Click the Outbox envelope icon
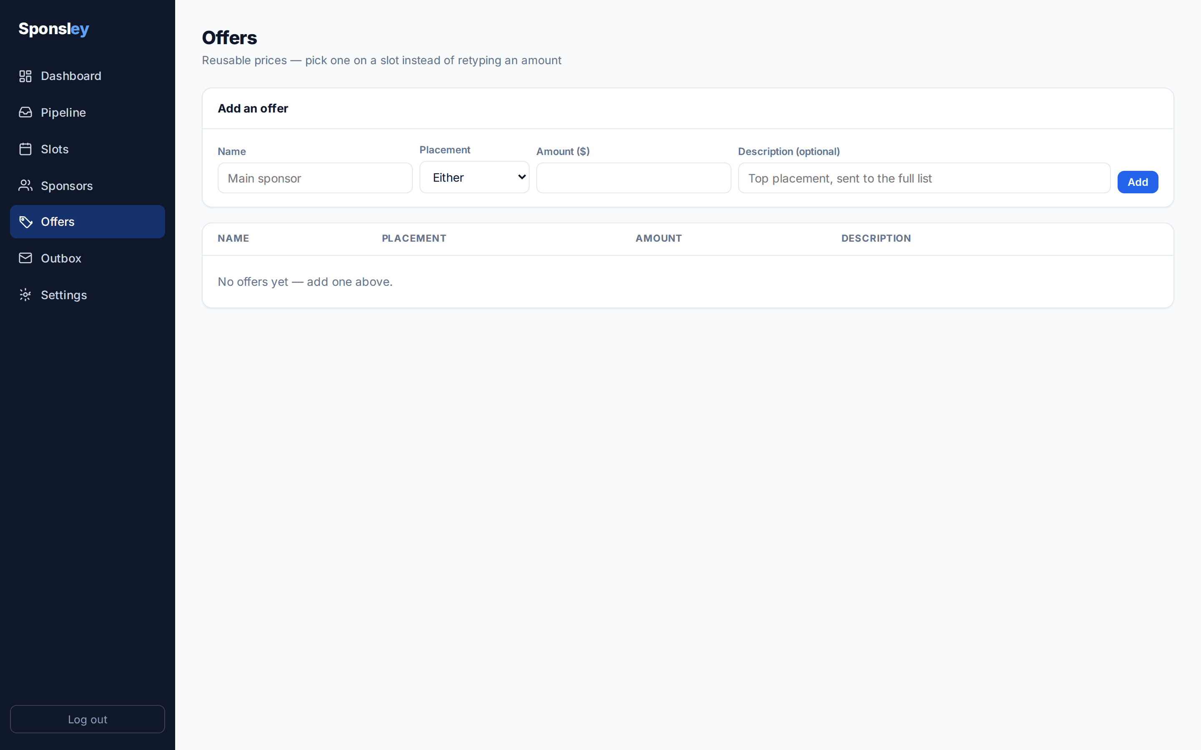Viewport: 1201px width, 750px height. [25, 258]
